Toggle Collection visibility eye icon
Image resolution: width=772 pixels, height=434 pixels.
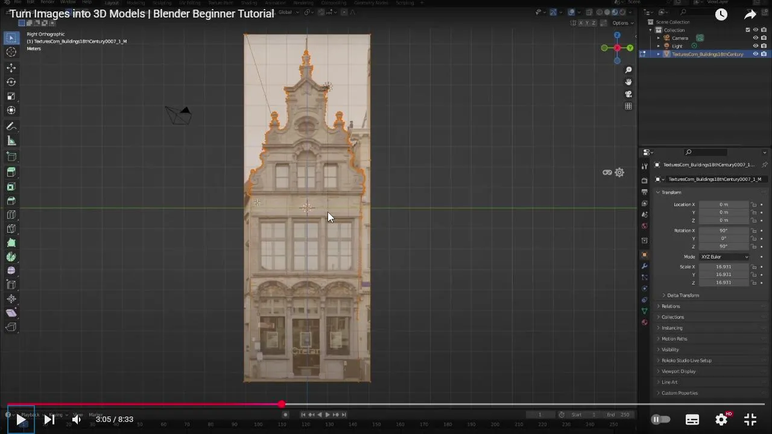756,30
